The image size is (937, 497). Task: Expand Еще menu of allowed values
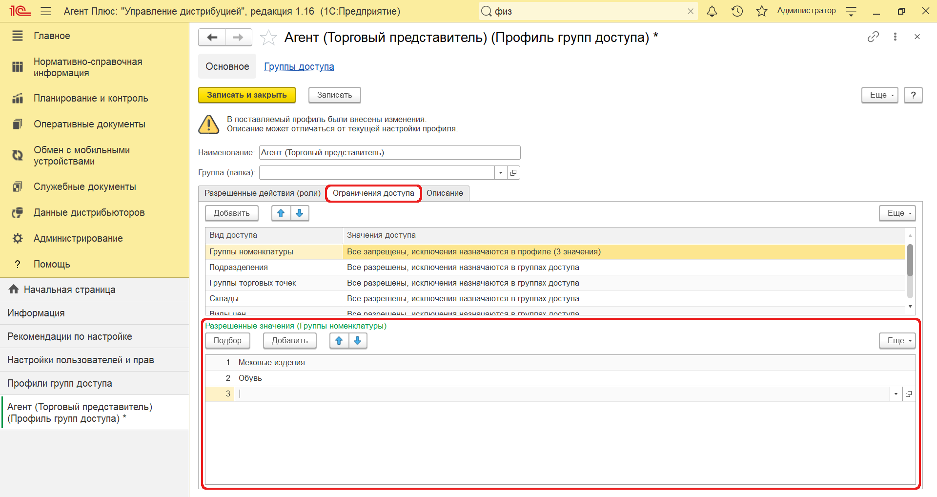(897, 340)
